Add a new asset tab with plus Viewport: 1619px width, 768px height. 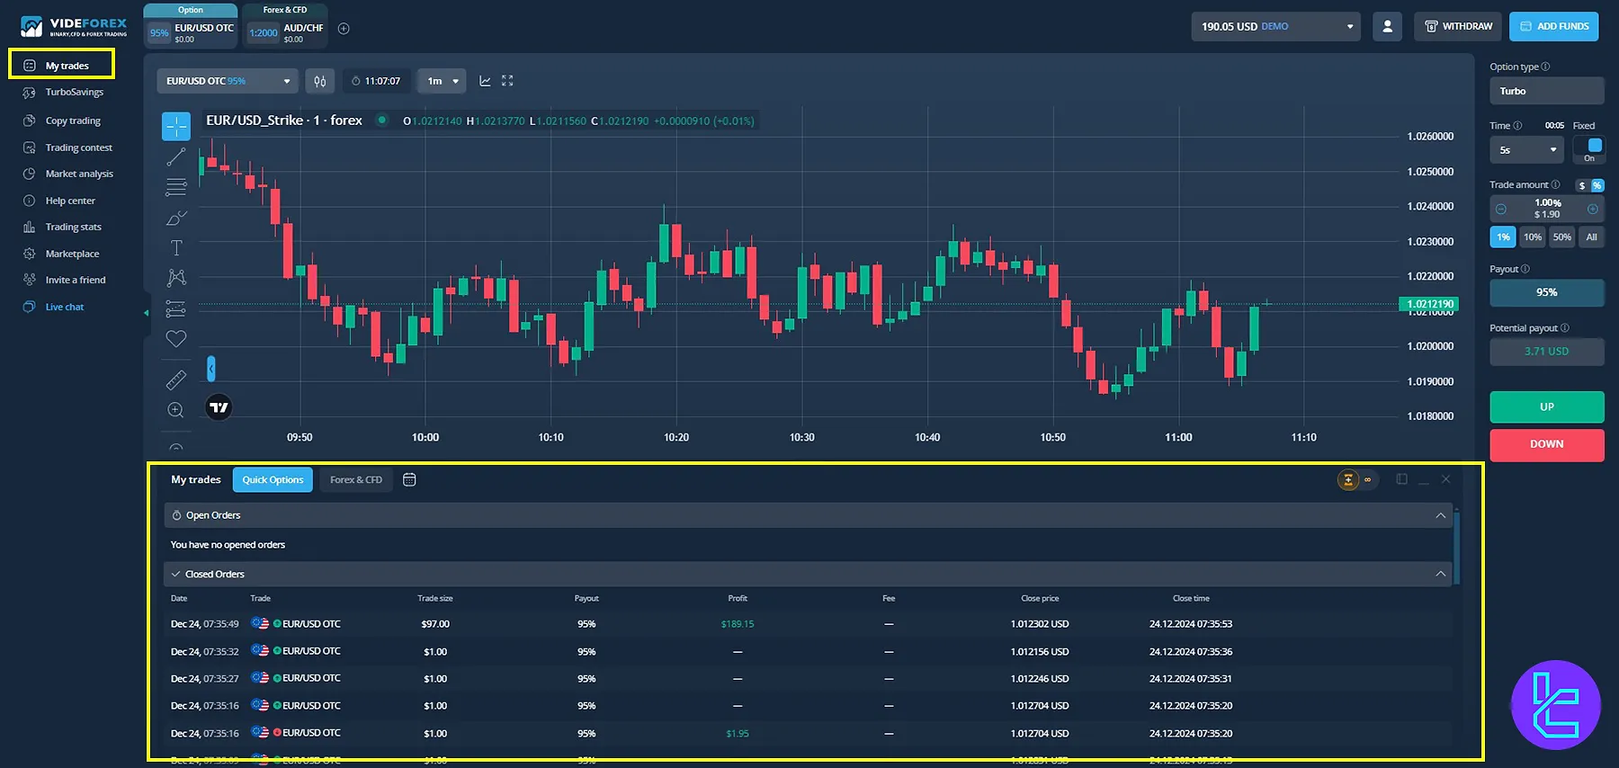tap(344, 29)
